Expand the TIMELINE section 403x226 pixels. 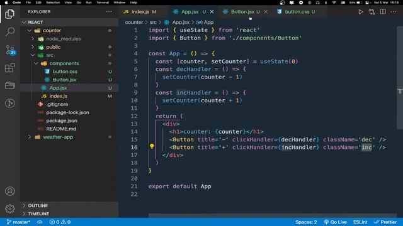pyautogui.click(x=69, y=213)
